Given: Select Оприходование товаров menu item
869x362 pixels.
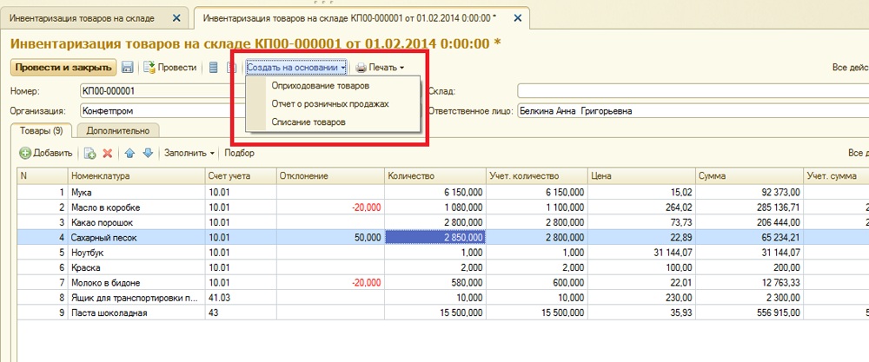Looking at the screenshot, I should tap(320, 86).
